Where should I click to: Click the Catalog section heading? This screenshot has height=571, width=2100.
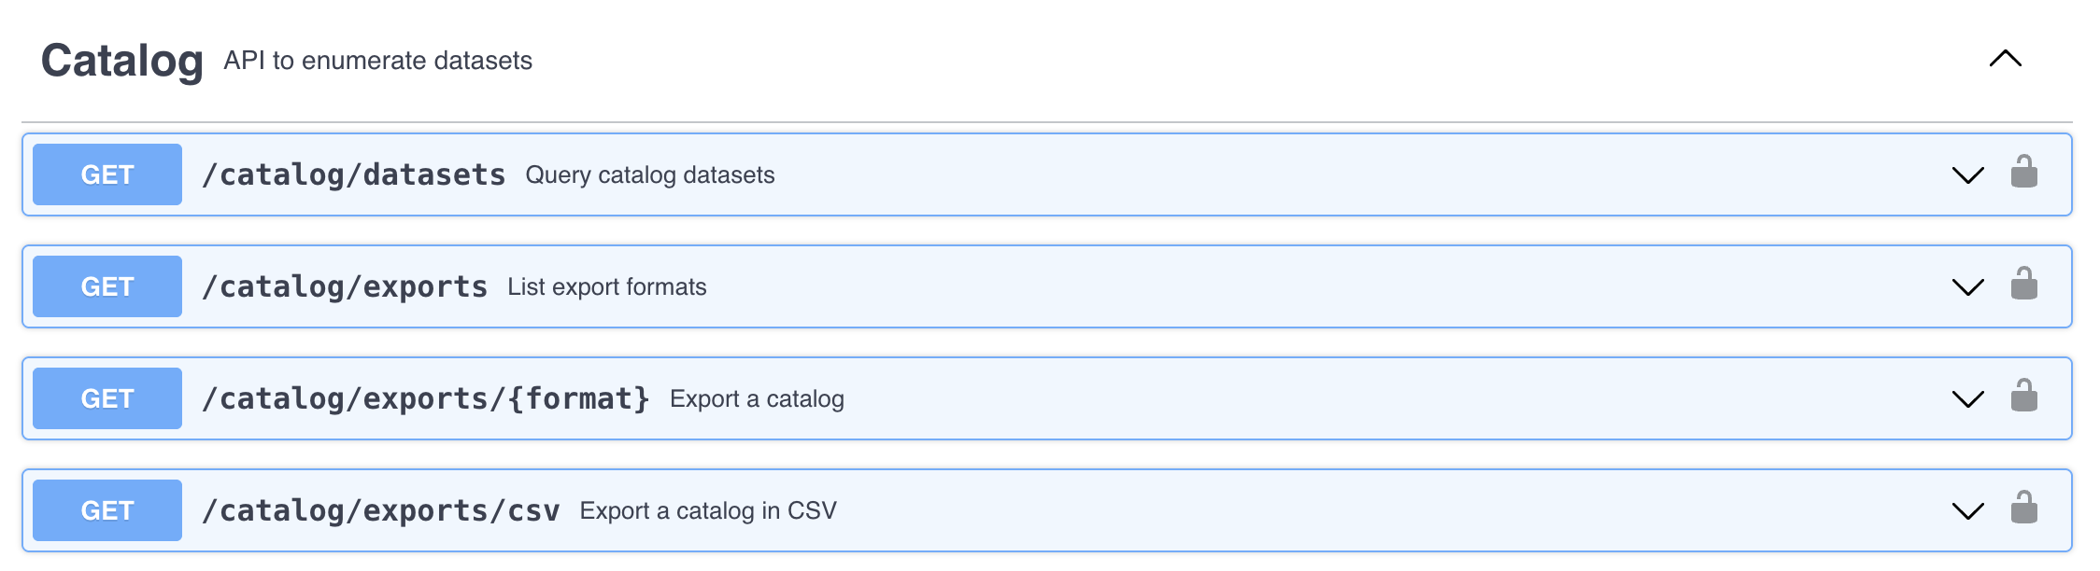[x=122, y=61]
